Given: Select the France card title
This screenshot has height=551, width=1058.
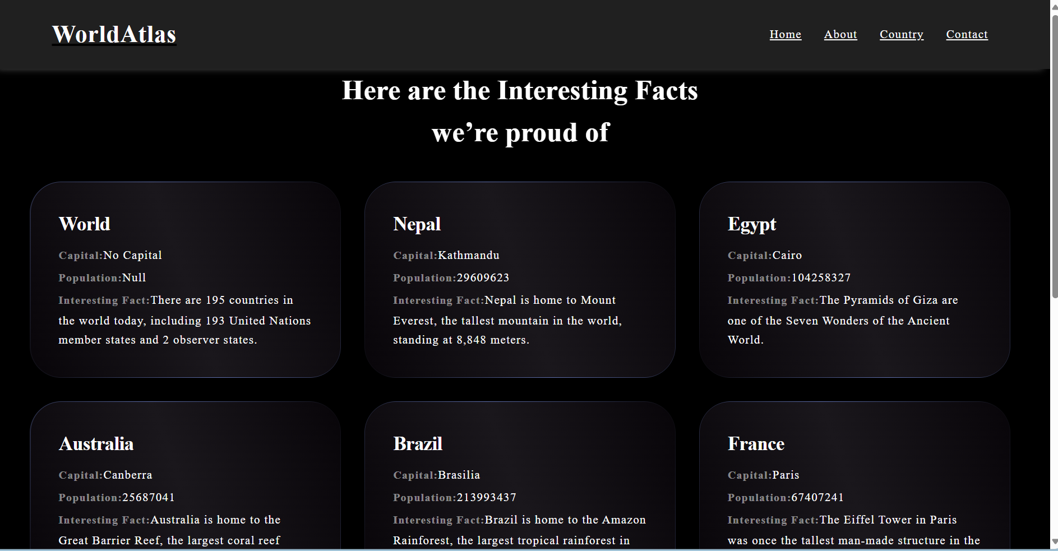Looking at the screenshot, I should (756, 443).
